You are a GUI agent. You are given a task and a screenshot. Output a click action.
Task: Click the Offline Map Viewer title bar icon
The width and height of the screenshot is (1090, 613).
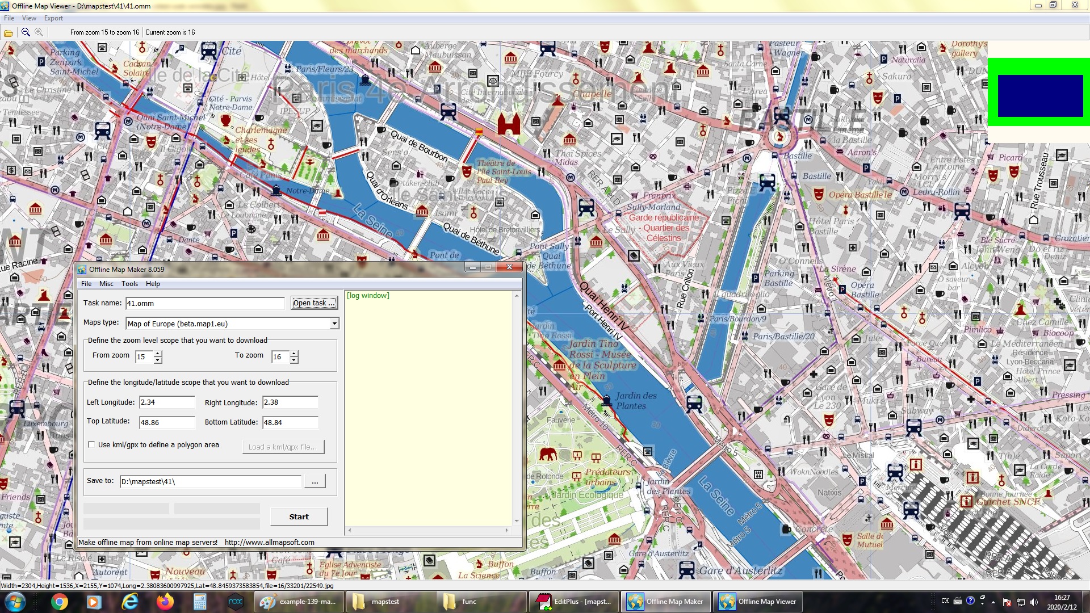5,6
